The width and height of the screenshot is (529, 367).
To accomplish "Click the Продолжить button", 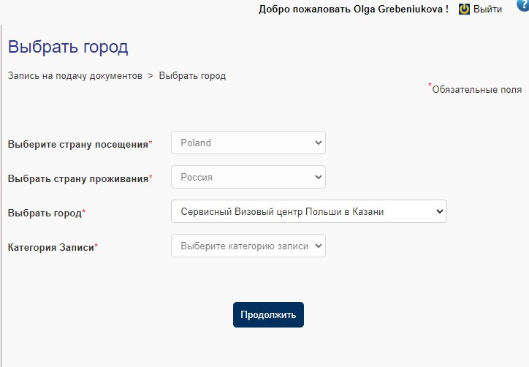I will coord(269,314).
